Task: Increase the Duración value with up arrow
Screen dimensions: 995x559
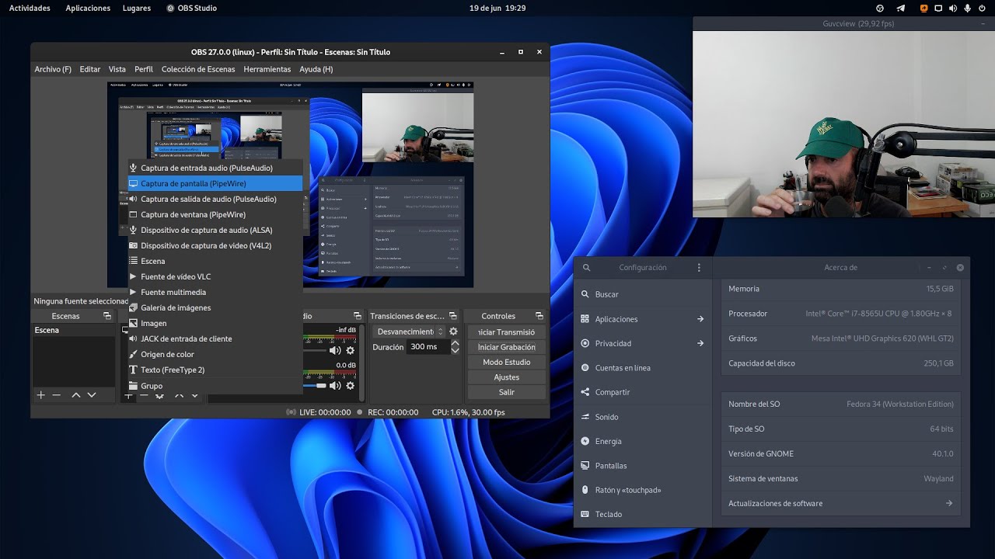Action: pos(456,343)
